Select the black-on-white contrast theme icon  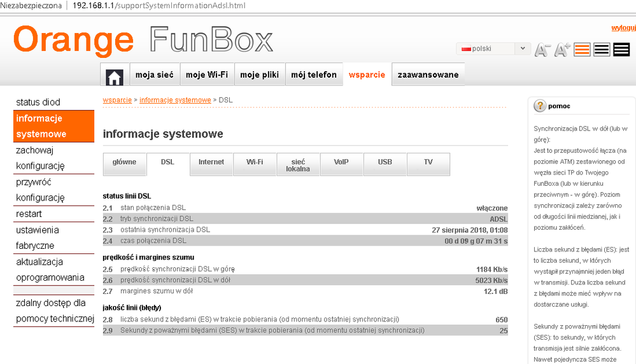[x=602, y=50]
